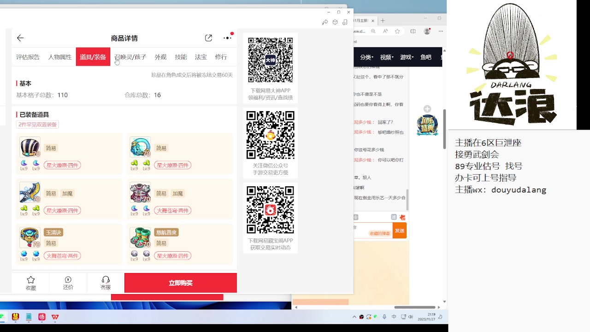This screenshot has height=332, width=590.
Task: Switch to the 法宝 tab
Action: coord(201,57)
